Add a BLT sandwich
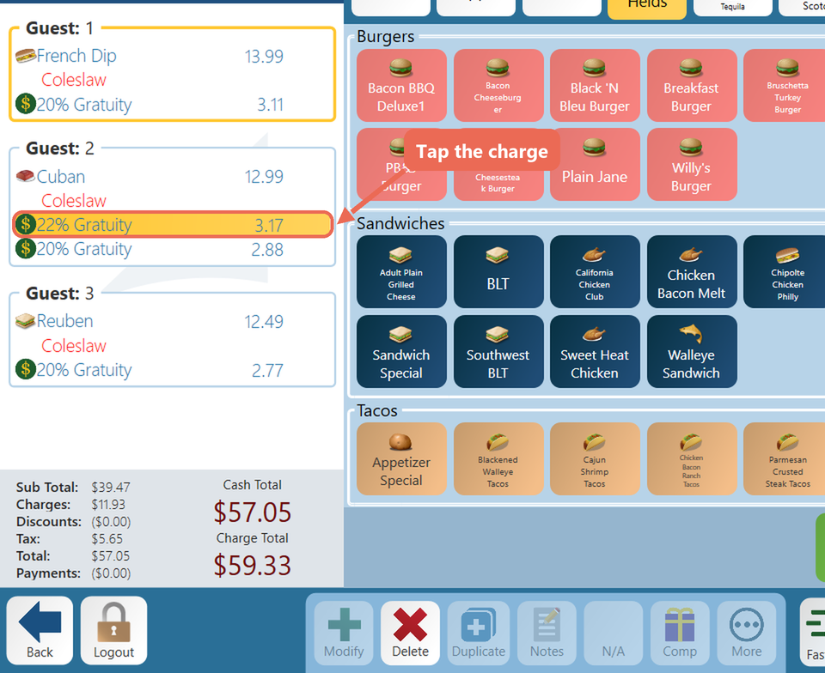 [498, 271]
